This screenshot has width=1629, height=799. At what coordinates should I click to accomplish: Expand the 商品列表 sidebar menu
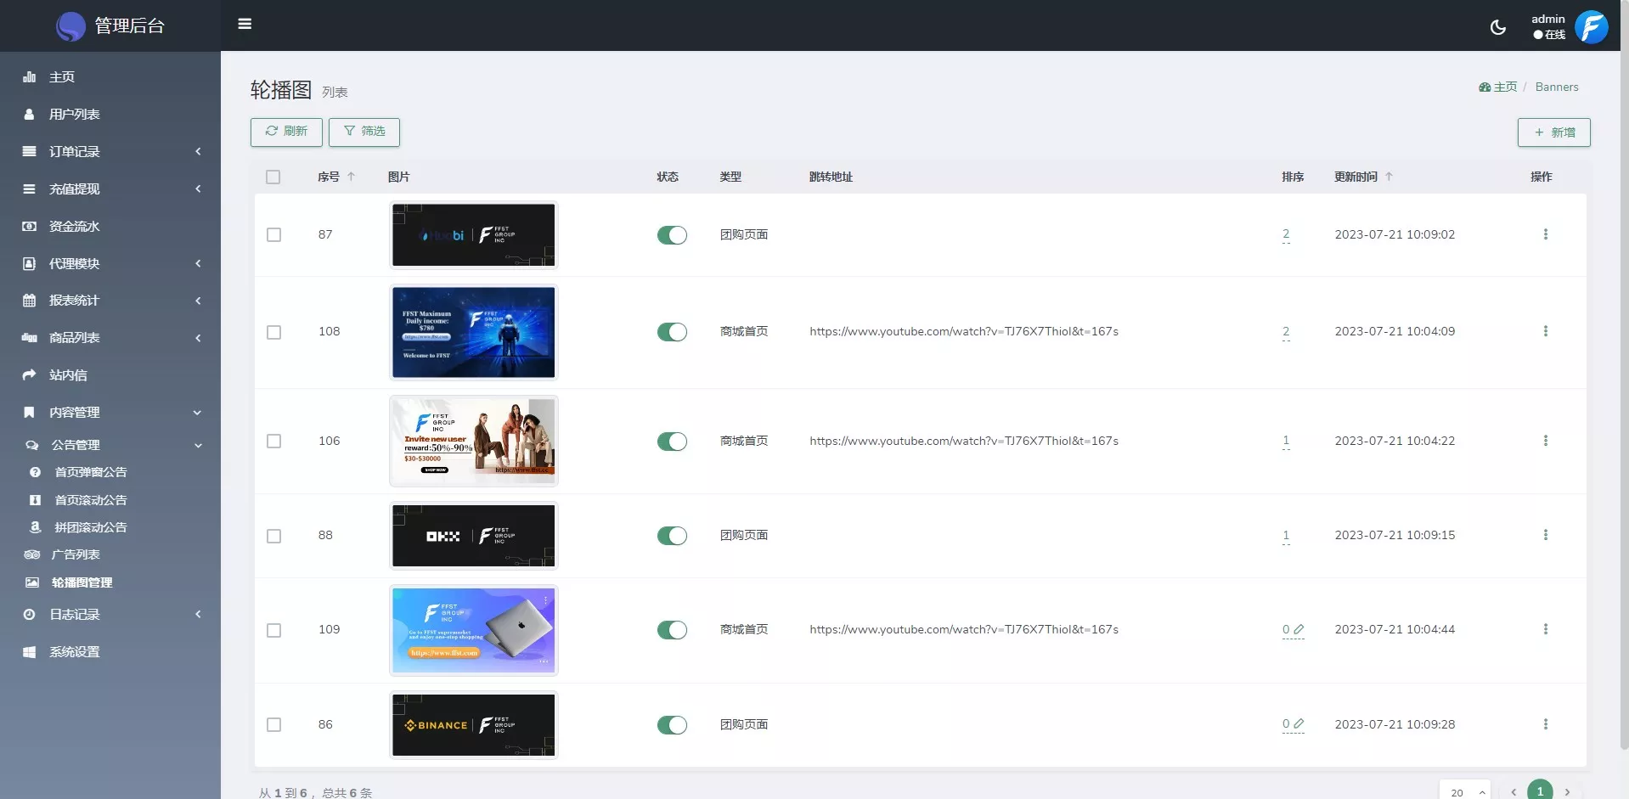pos(110,338)
